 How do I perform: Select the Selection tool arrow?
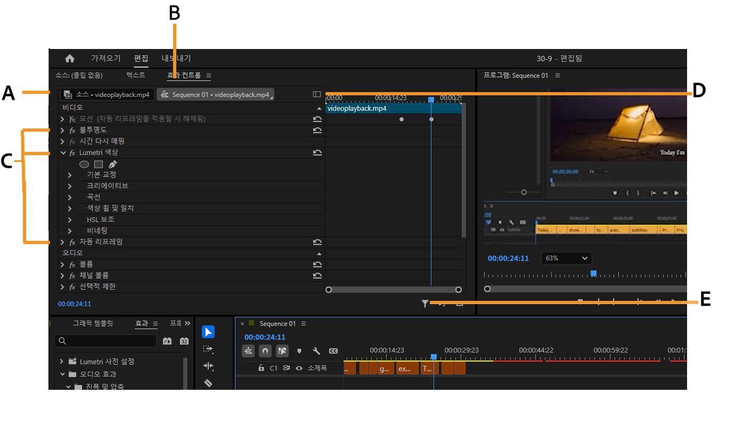click(x=208, y=332)
